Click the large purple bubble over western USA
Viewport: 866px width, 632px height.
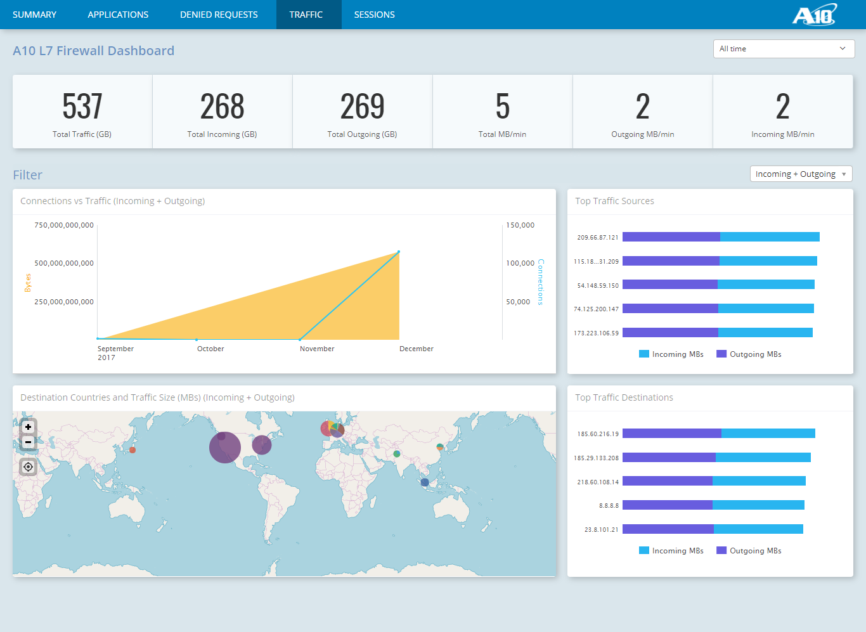tap(225, 448)
